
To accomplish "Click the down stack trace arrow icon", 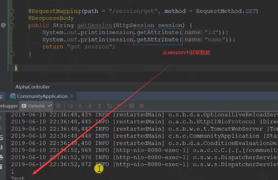I will tap(1, 128).
